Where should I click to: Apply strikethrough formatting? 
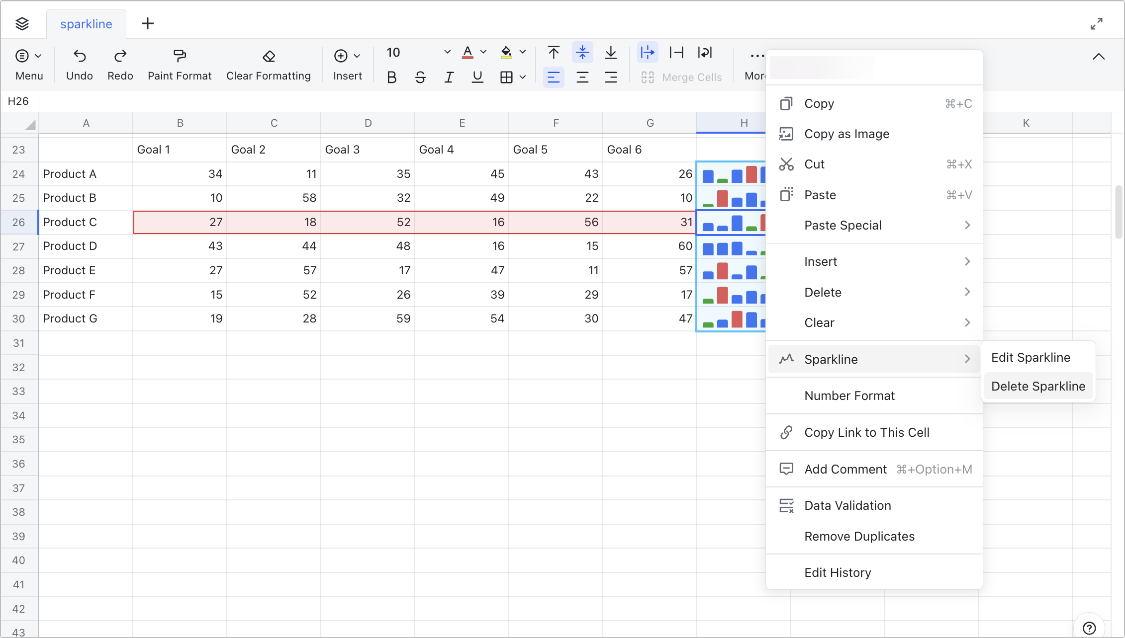[420, 77]
